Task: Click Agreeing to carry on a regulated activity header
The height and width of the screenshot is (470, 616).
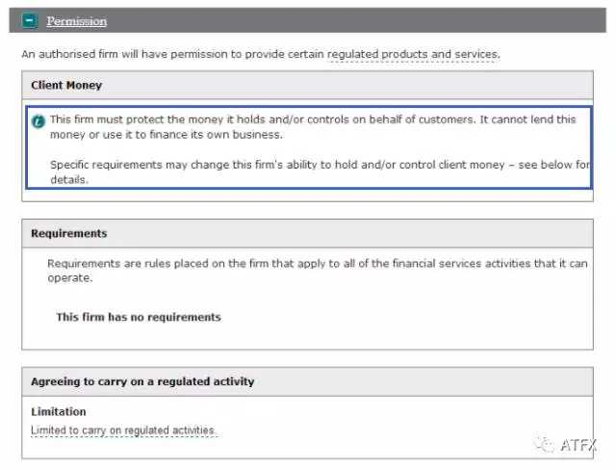Action: 307,381
